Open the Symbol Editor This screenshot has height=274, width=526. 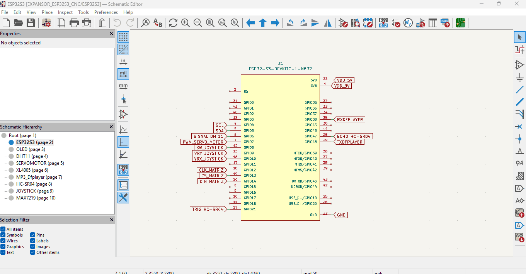tap(343, 23)
